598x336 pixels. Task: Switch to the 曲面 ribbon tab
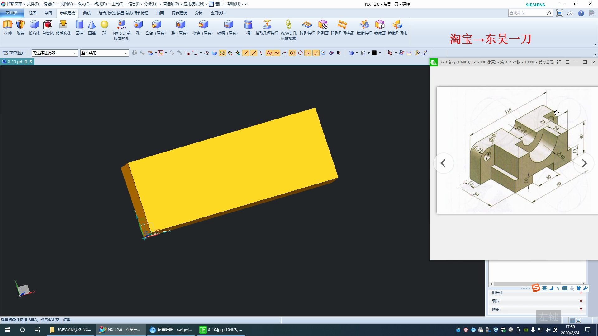pos(160,13)
